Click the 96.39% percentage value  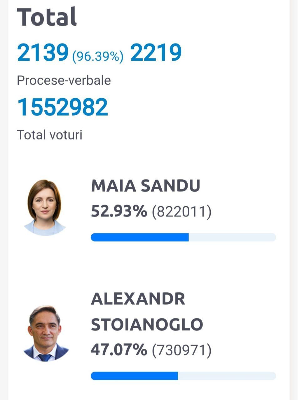[x=98, y=56]
